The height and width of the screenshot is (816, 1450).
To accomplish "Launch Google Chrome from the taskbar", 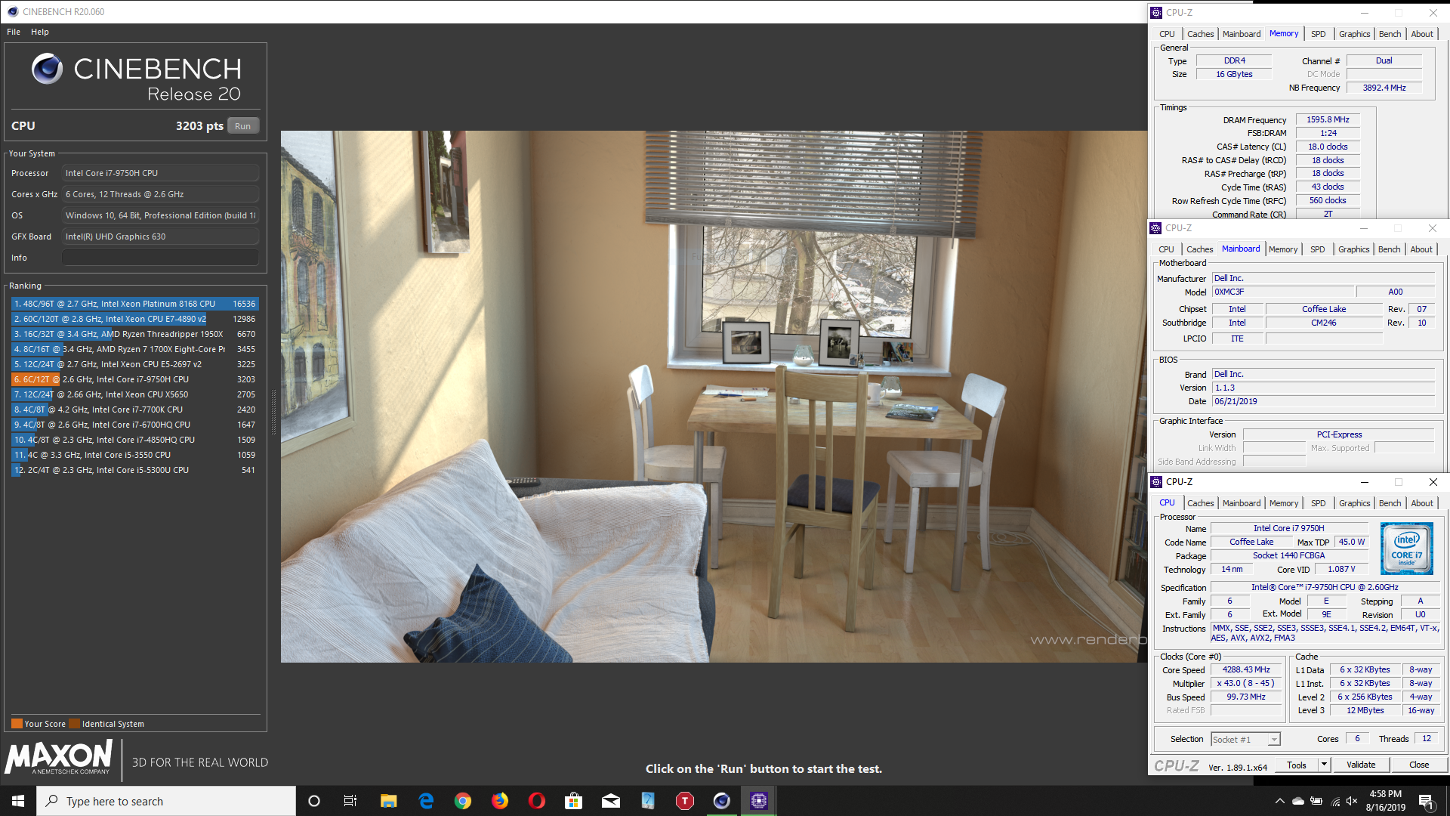I will click(463, 801).
